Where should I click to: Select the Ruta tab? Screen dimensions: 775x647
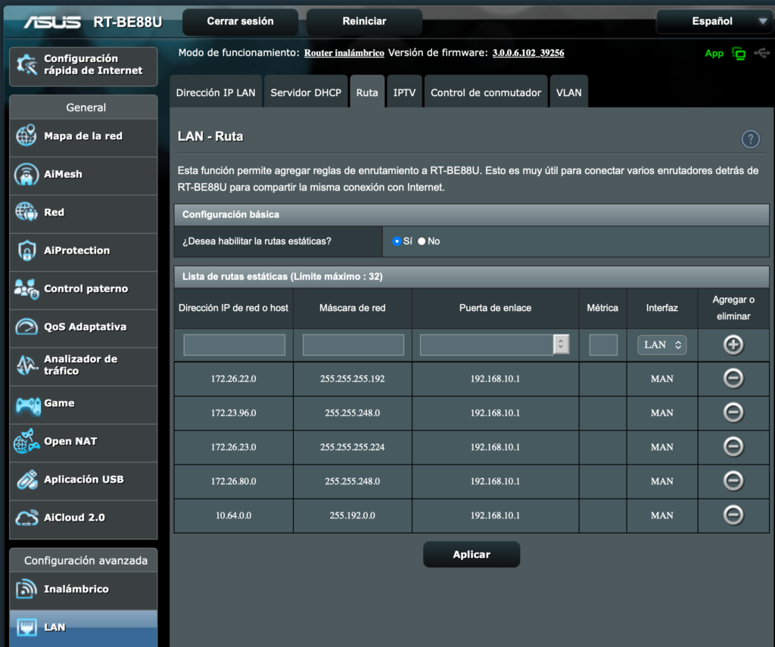(367, 92)
